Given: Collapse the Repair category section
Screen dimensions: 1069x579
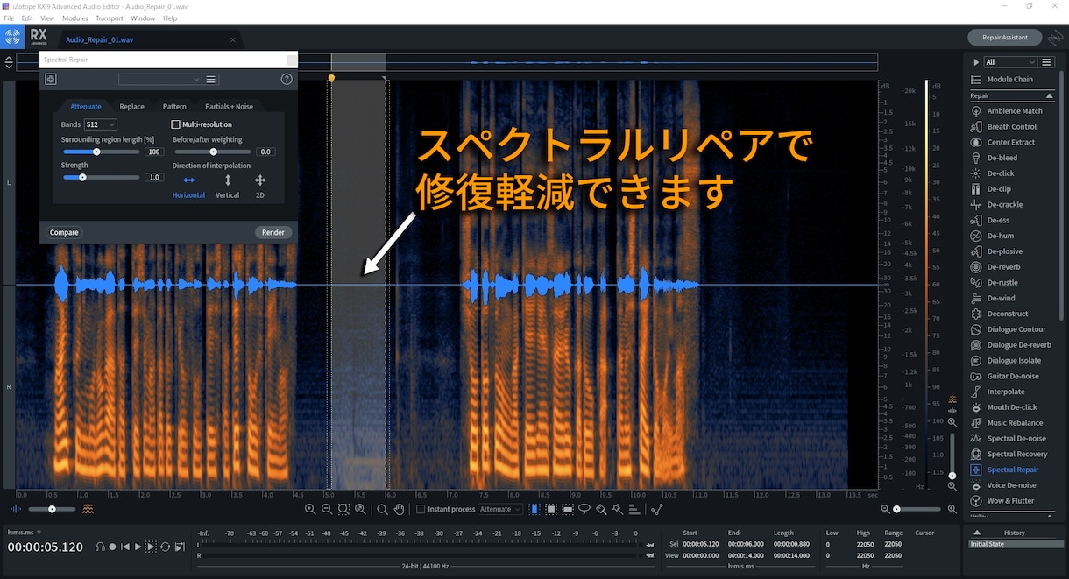Looking at the screenshot, I should coord(1050,95).
